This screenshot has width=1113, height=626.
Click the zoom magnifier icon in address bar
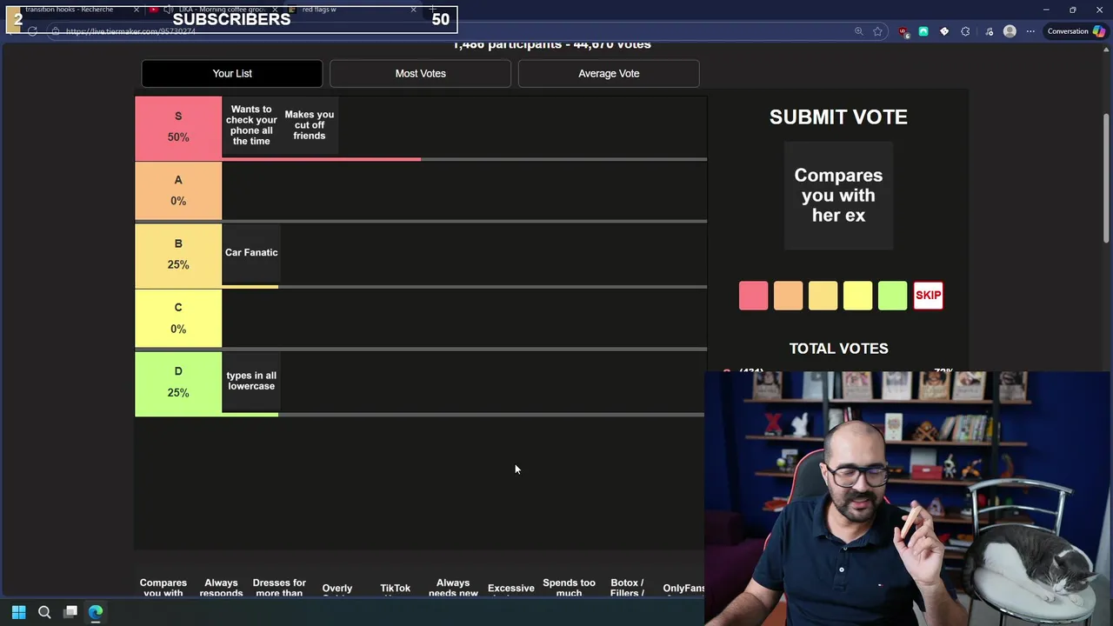[x=859, y=31]
